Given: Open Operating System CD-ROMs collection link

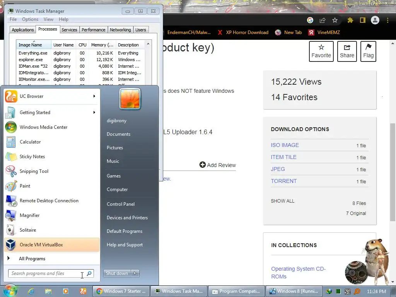Looking at the screenshot, I should point(298,273).
